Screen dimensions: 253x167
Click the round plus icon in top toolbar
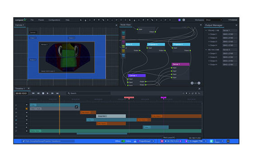click(184, 20)
